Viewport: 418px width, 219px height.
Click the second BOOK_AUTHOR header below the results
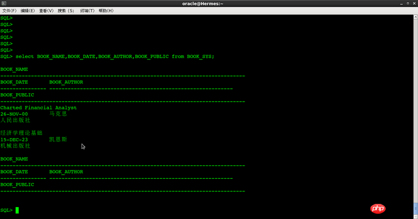coord(66,172)
